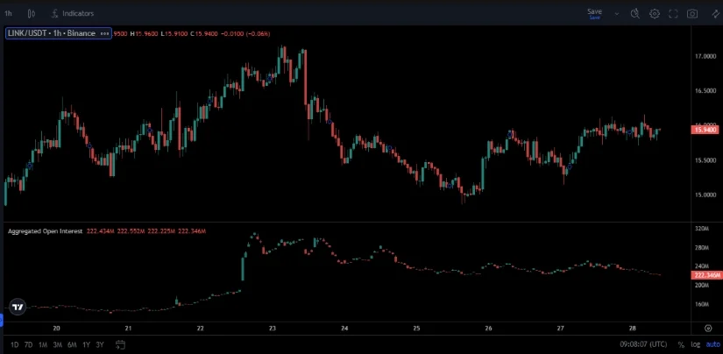
Task: Click the Aggregated Open Interest indicator label
Action: click(x=46, y=231)
